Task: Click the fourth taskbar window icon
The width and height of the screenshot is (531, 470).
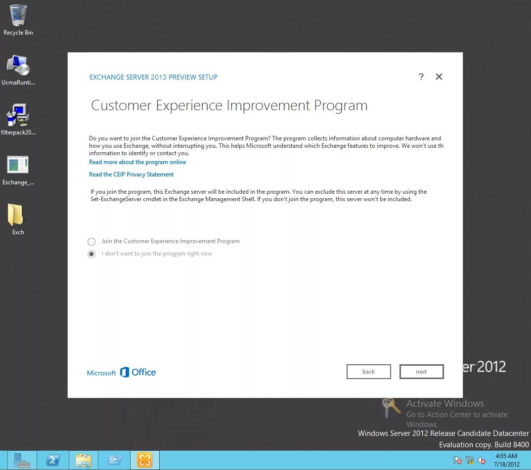Action: click(x=114, y=460)
